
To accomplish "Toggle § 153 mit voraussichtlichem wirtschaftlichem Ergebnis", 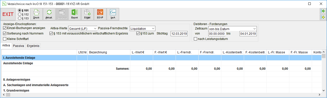I will pyautogui.click(x=89, y=33).
